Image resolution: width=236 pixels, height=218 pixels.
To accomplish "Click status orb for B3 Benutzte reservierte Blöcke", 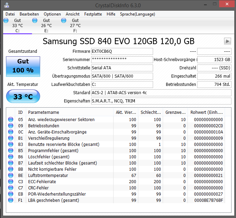I will pos(11,144).
